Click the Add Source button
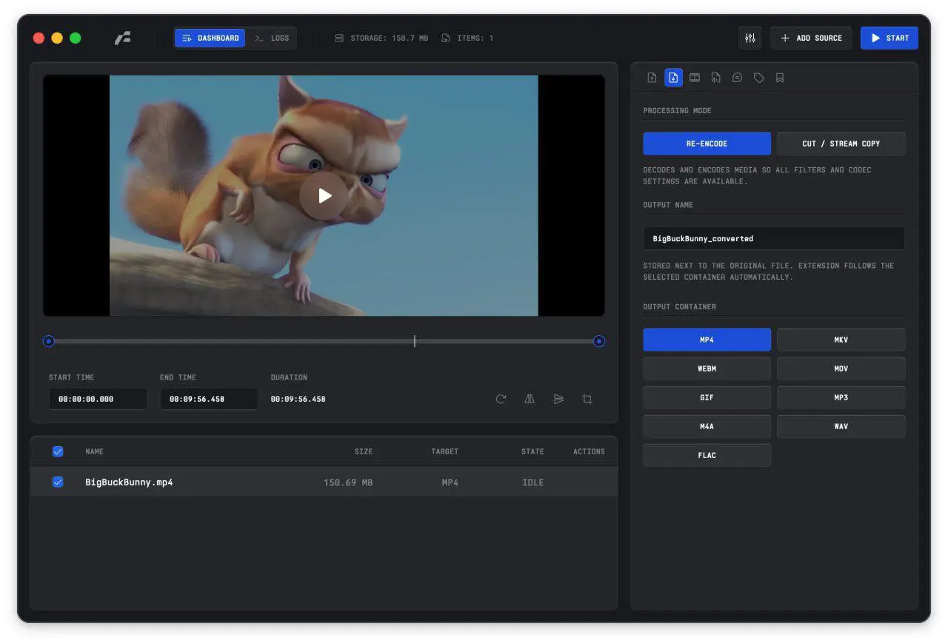The height and width of the screenshot is (643, 948). click(x=811, y=38)
